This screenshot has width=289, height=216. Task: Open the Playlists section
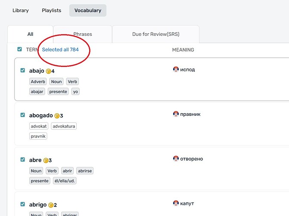pos(51,10)
